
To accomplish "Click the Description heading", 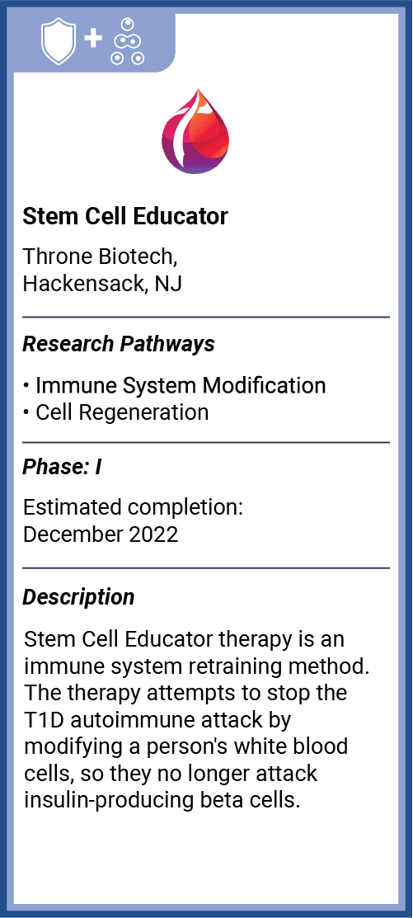I will click(78, 597).
